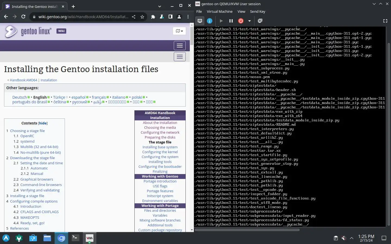The width and height of the screenshot is (391, 244).
Task: Open the browser extensions puzzle icon
Action: (x=153, y=17)
